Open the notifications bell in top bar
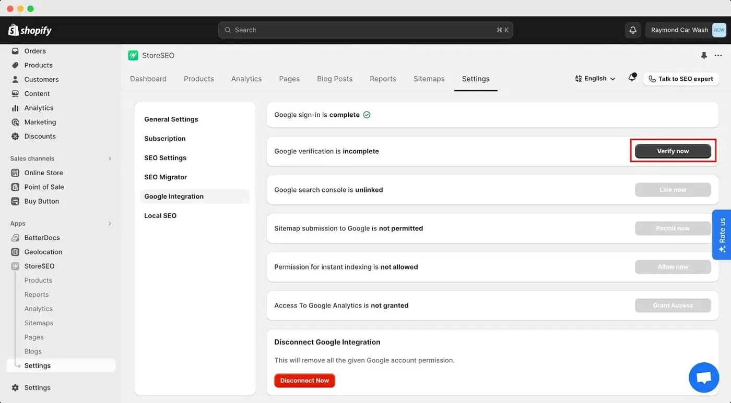Screen dimensions: 731x403 coord(633,30)
